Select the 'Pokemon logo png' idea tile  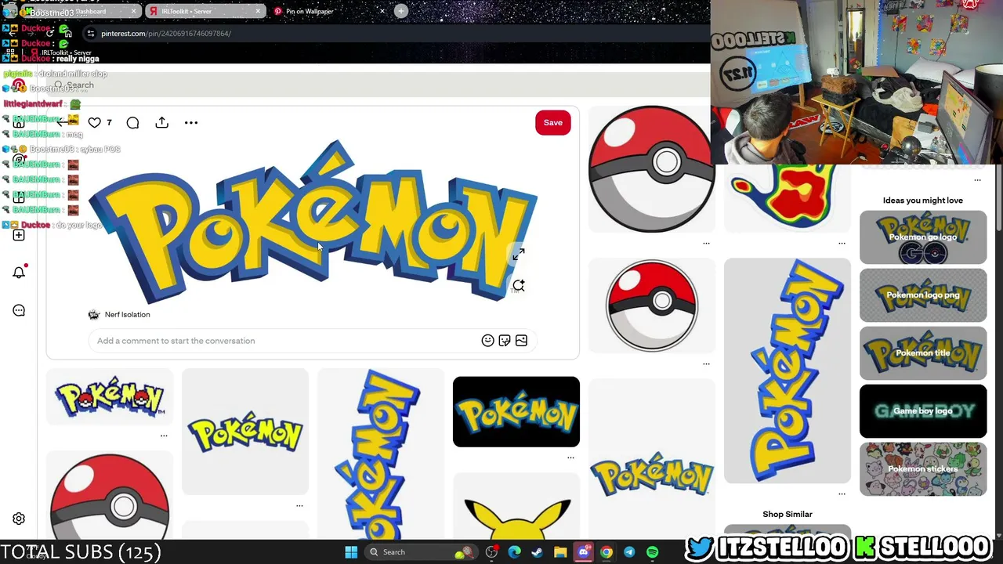(923, 295)
